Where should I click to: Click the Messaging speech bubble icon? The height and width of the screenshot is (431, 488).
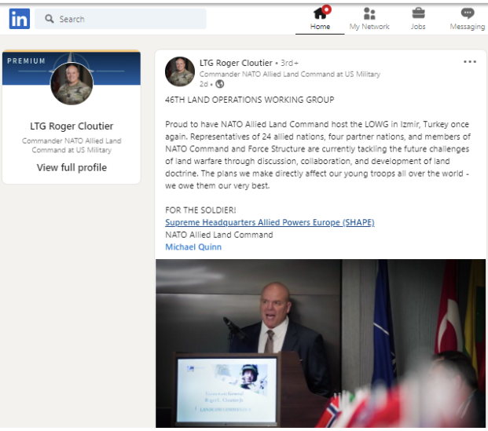click(x=468, y=13)
